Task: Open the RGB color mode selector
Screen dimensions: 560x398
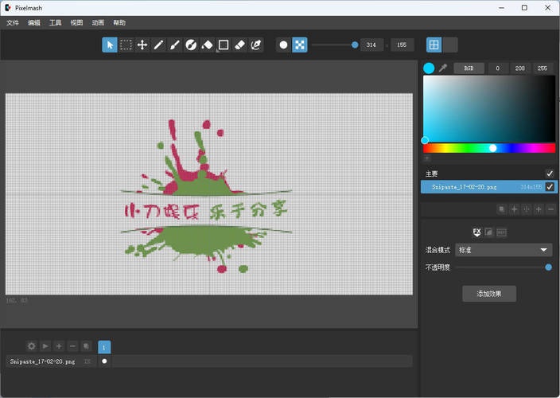Action: click(469, 68)
